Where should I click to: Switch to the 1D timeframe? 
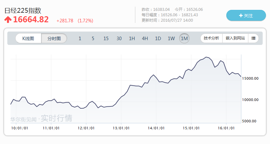click(x=158, y=39)
